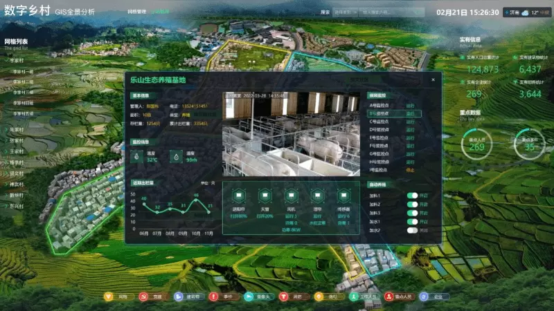
Task: Expand the 新华村 grid node
Action: tap(7, 196)
